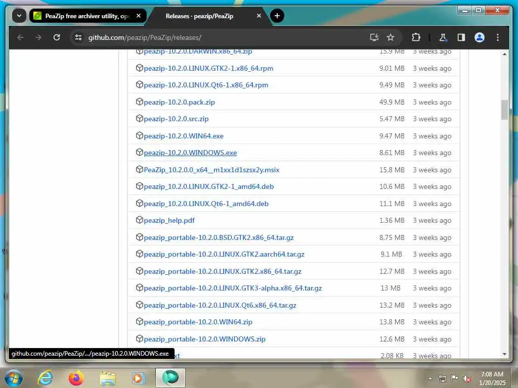
Task: Click the muted volume tray icon
Action: [467, 378]
